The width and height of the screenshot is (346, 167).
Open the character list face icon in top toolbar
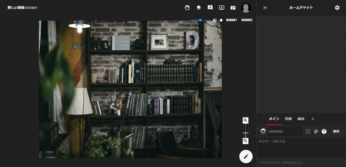187,7
